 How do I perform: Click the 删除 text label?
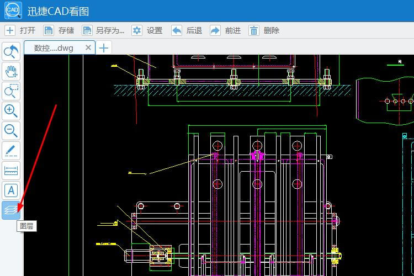point(272,30)
